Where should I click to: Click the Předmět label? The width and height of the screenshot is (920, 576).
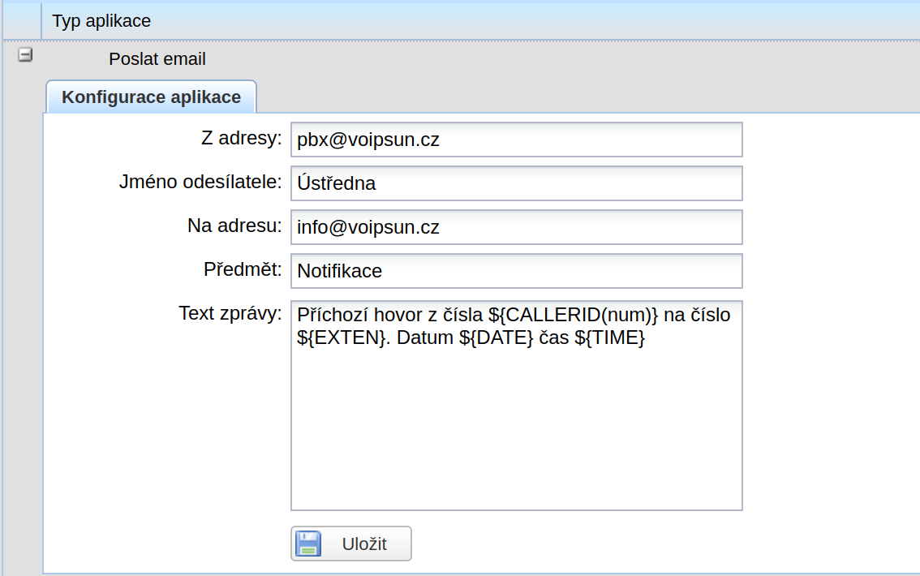click(x=243, y=270)
